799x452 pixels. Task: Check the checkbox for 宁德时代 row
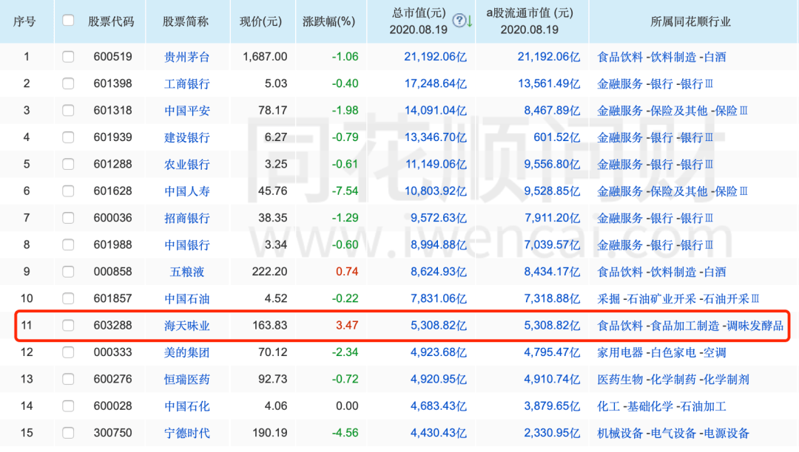67,433
